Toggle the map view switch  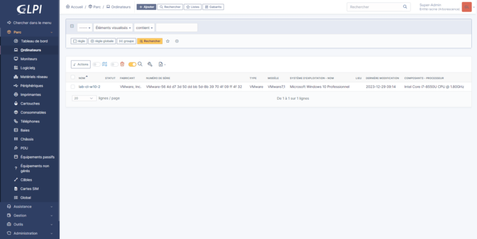pyautogui.click(x=96, y=64)
